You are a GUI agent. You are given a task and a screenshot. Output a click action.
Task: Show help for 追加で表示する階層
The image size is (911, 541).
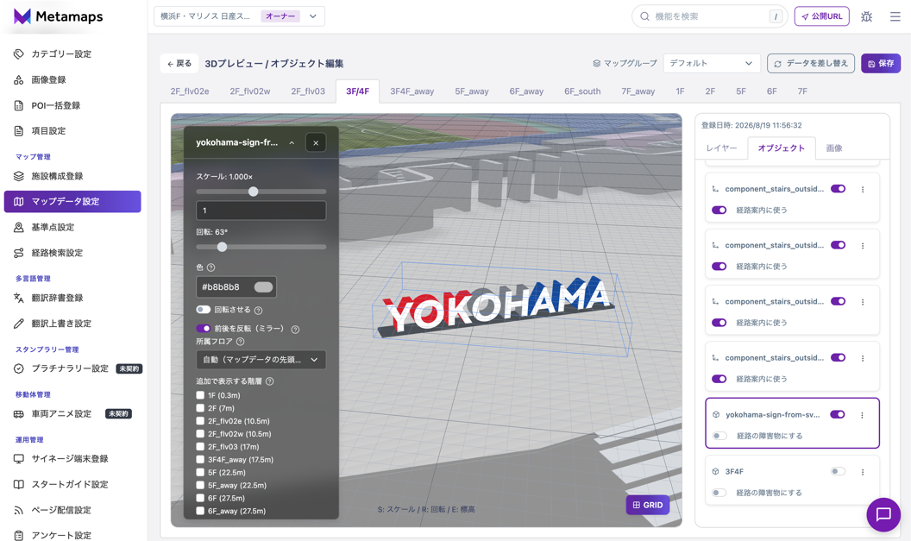[x=269, y=381]
